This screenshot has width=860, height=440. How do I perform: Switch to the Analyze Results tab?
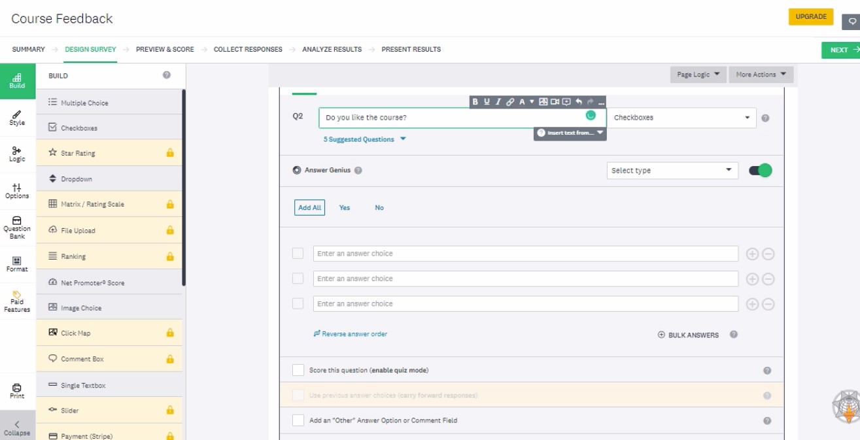tap(332, 50)
